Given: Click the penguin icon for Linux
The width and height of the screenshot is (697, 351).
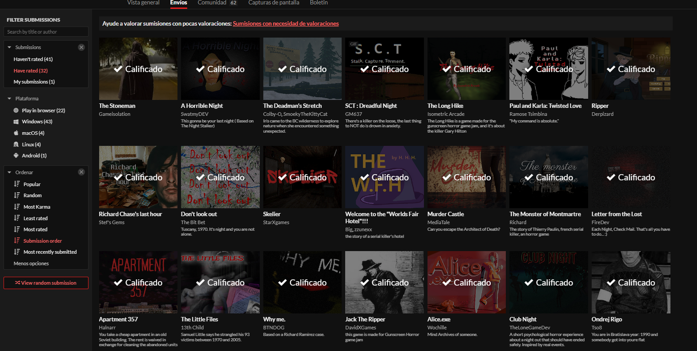Looking at the screenshot, I should pyautogui.click(x=16, y=145).
